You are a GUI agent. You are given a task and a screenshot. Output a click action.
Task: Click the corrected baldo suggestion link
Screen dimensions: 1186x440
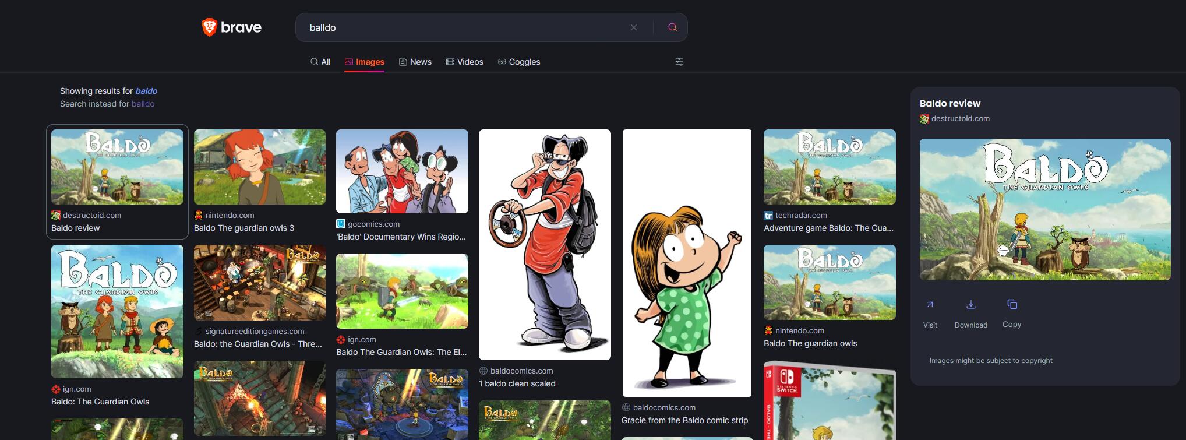[x=146, y=91]
